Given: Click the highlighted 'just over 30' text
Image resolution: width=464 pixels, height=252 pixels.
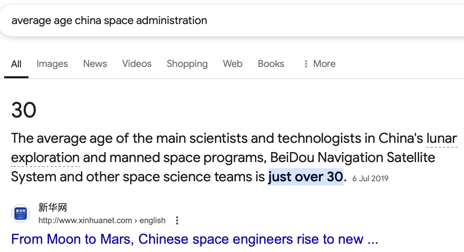Looking at the screenshot, I should (305, 177).
